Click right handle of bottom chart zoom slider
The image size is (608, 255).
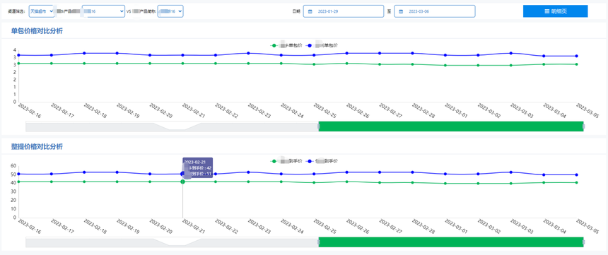(583, 242)
